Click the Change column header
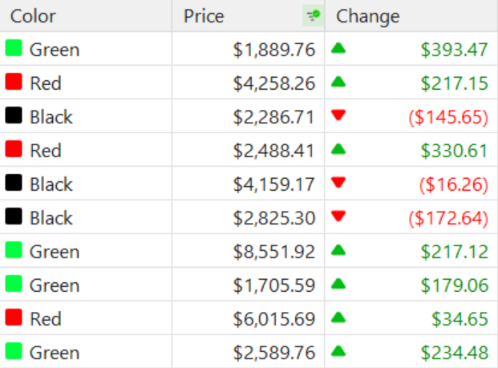The height and width of the screenshot is (368, 498). point(368,16)
